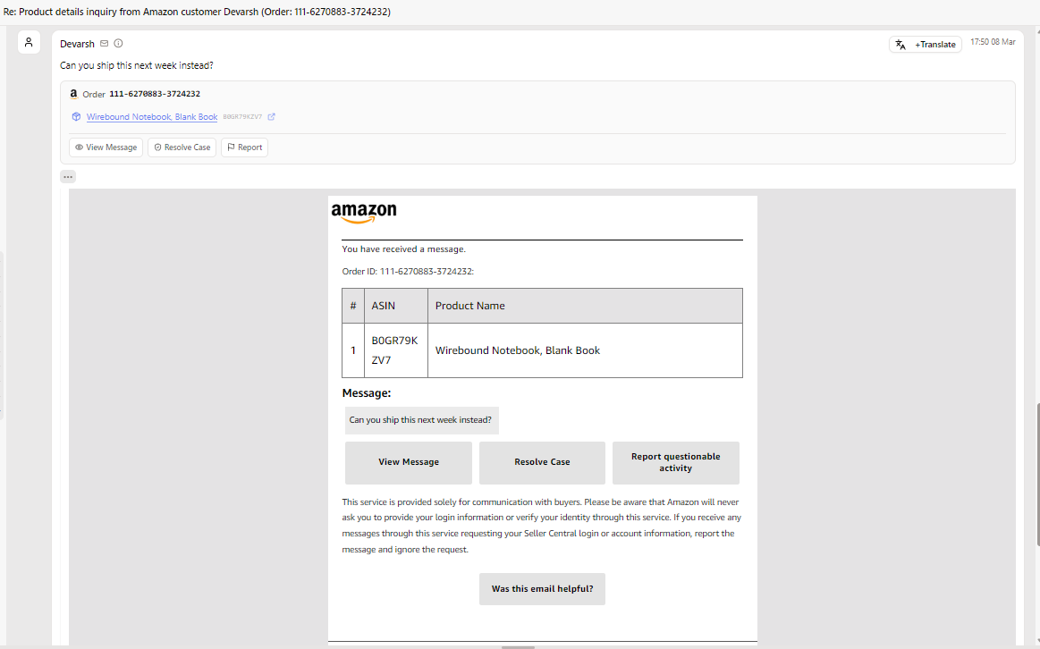Screen dimensions: 1040x649
Task: Click the eye icon on the View Message chip
Action: [x=78, y=147]
